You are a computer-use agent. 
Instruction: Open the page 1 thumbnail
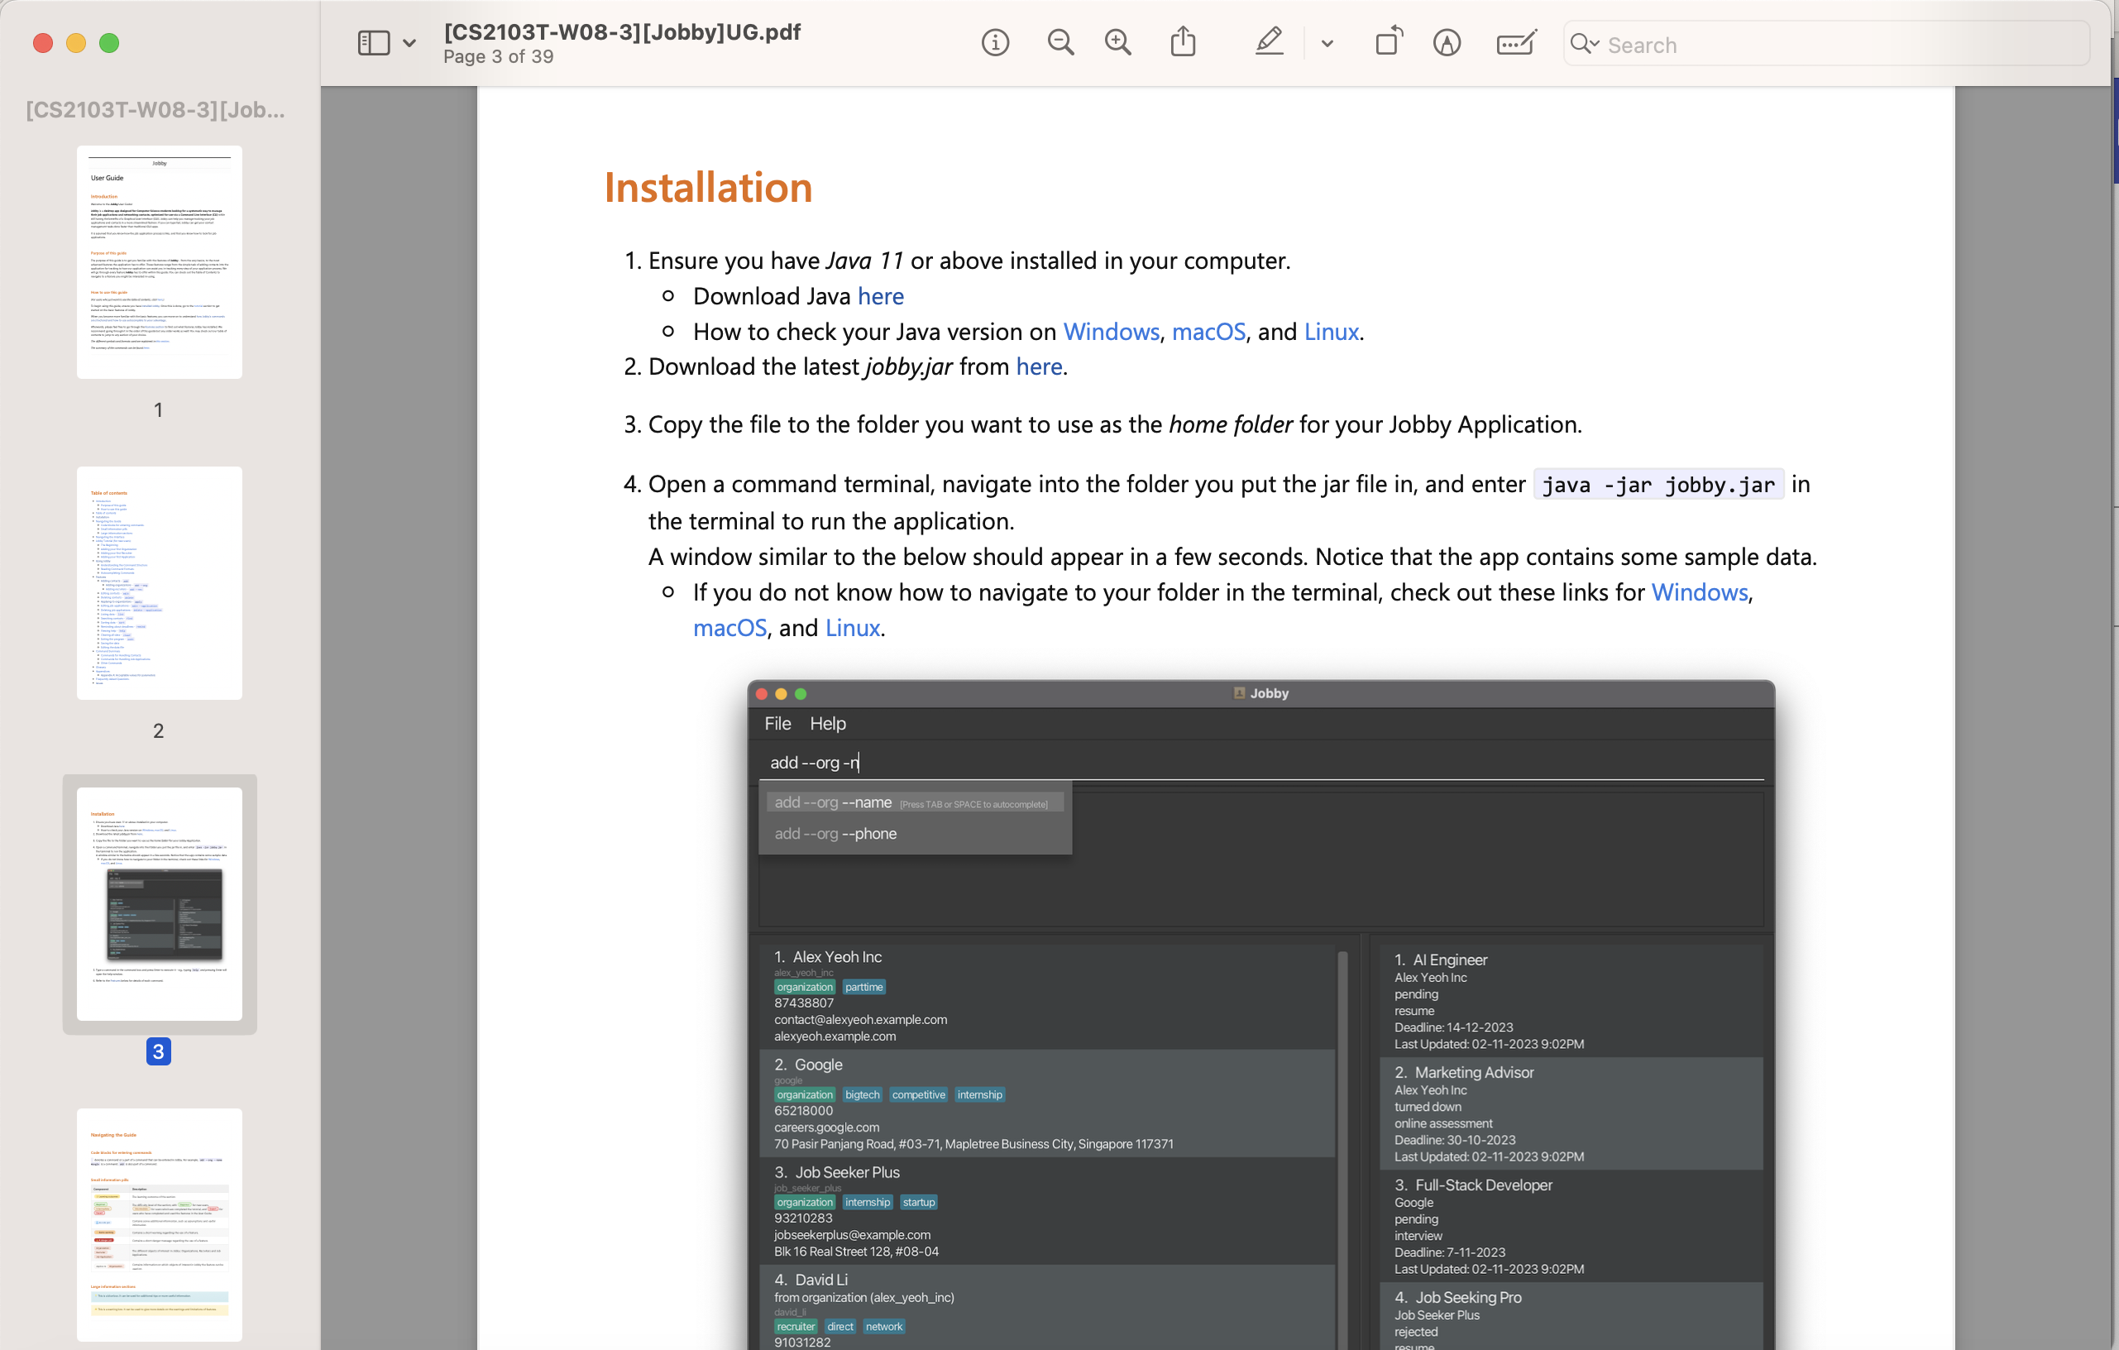pyautogui.click(x=160, y=262)
